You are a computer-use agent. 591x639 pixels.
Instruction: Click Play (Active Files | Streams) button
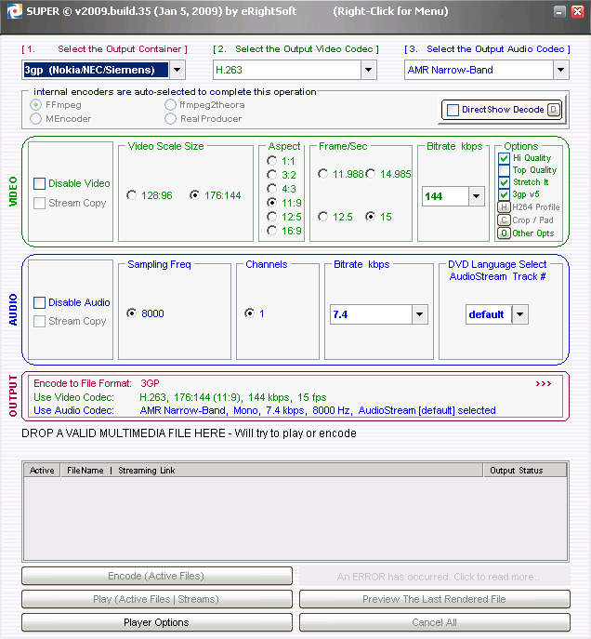(x=157, y=599)
